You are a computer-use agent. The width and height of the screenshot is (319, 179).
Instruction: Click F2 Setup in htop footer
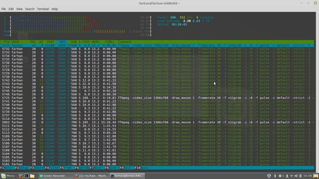(x=22, y=168)
